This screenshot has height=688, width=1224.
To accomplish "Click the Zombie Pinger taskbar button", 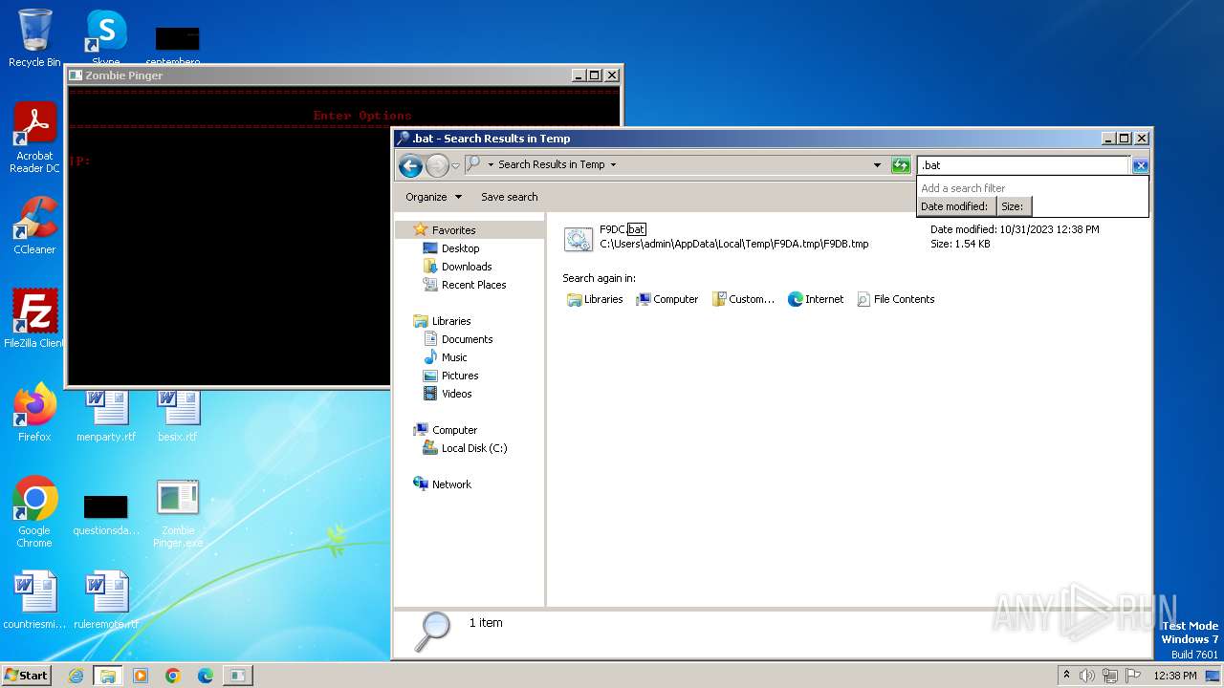I will pos(237,676).
